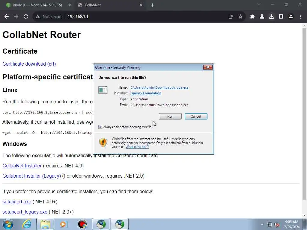Open the profile avatar icon

(x=291, y=17)
